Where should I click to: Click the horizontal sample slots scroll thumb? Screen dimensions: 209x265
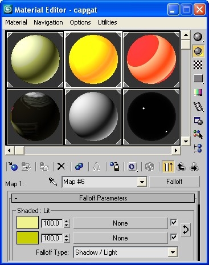point(19,151)
